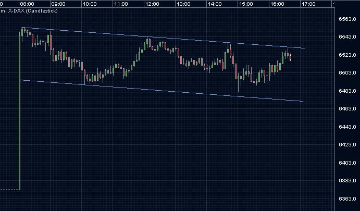360x211 pixels.
Task: Click the 6443.0 price label
Action: tap(347, 127)
